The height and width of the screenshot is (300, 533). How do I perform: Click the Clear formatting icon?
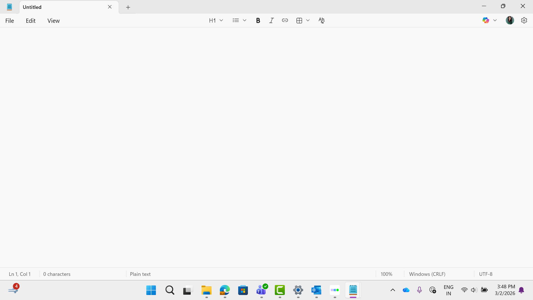click(x=321, y=20)
